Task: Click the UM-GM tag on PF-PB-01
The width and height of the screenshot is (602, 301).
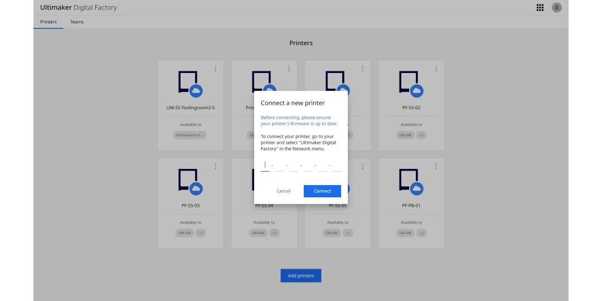Action: 405,233
